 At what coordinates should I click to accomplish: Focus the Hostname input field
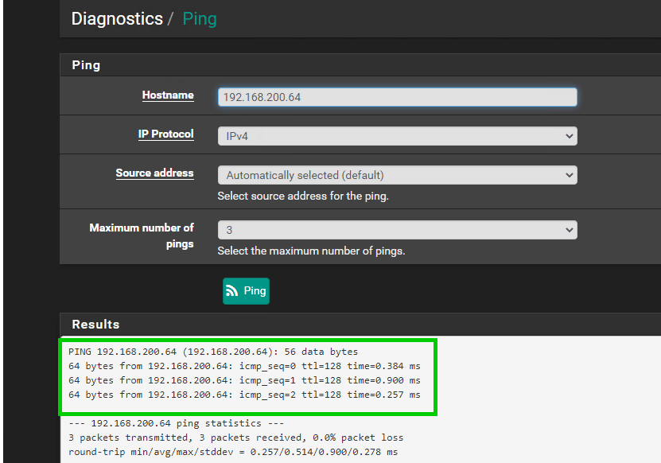point(397,97)
